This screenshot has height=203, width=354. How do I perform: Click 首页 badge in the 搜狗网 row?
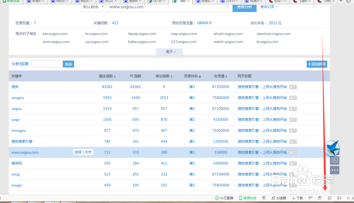(293, 163)
